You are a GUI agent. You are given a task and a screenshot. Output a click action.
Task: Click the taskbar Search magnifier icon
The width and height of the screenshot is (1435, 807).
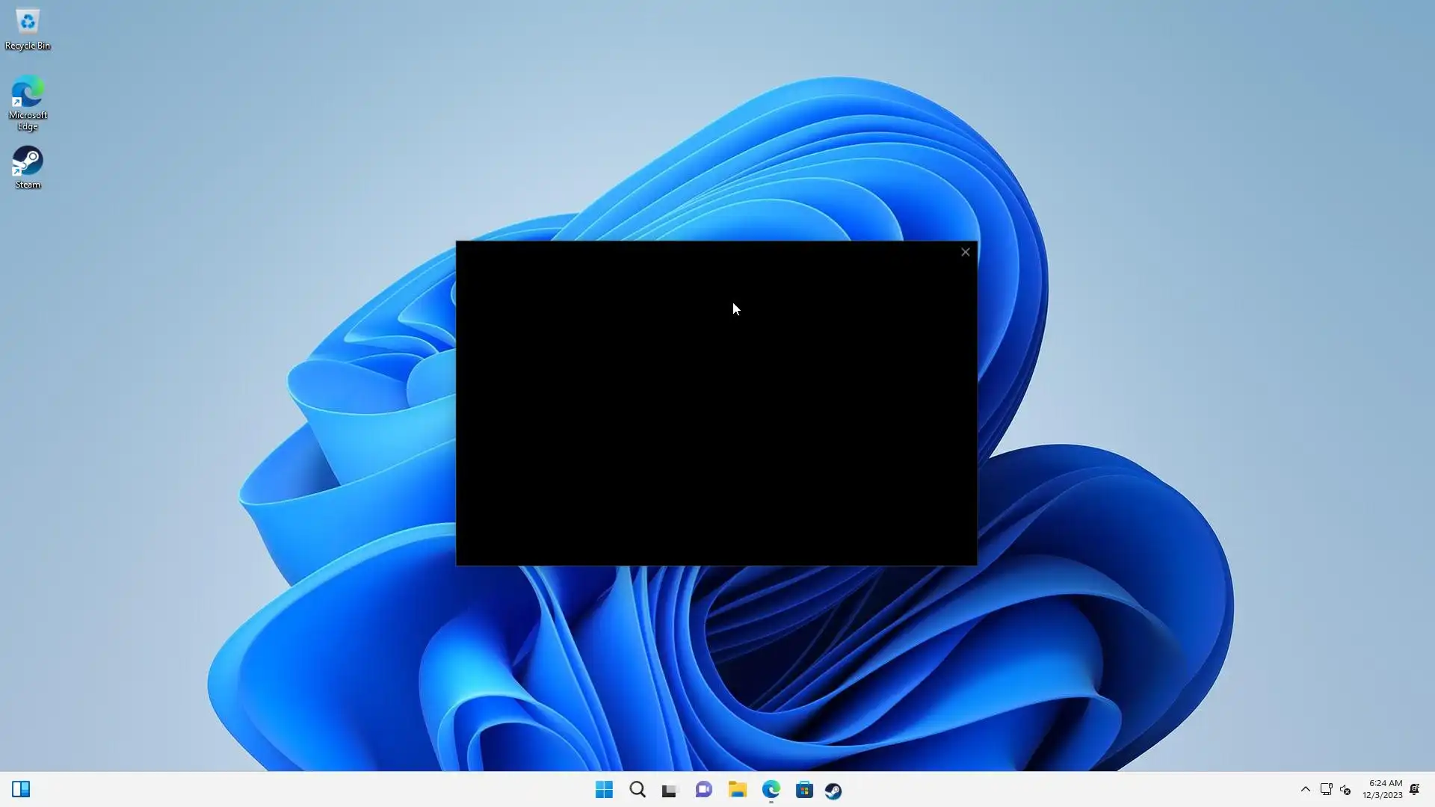(638, 790)
